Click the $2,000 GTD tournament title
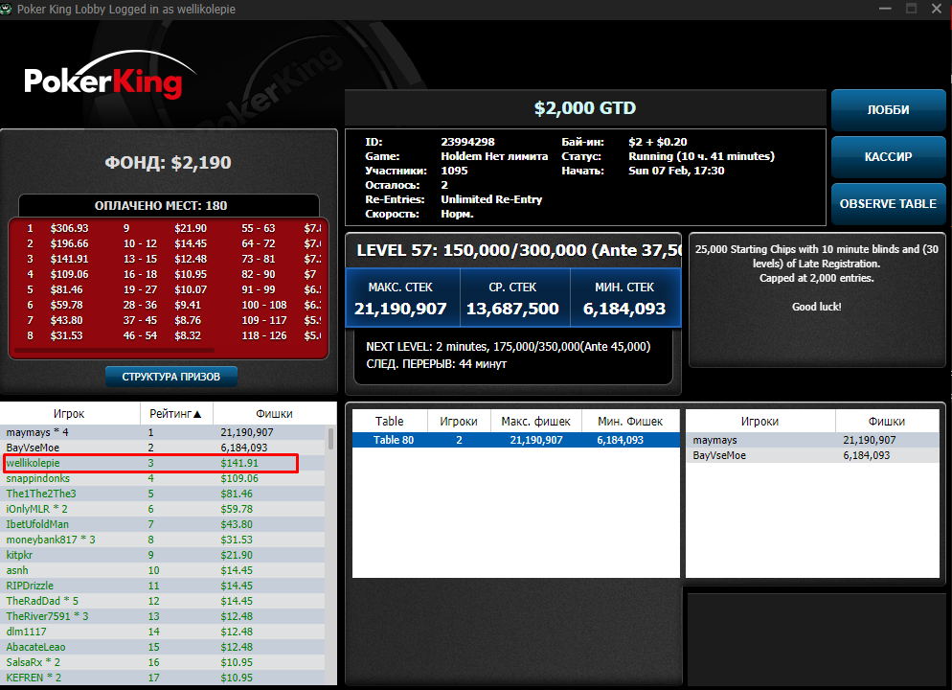The width and height of the screenshot is (952, 690). [x=585, y=108]
